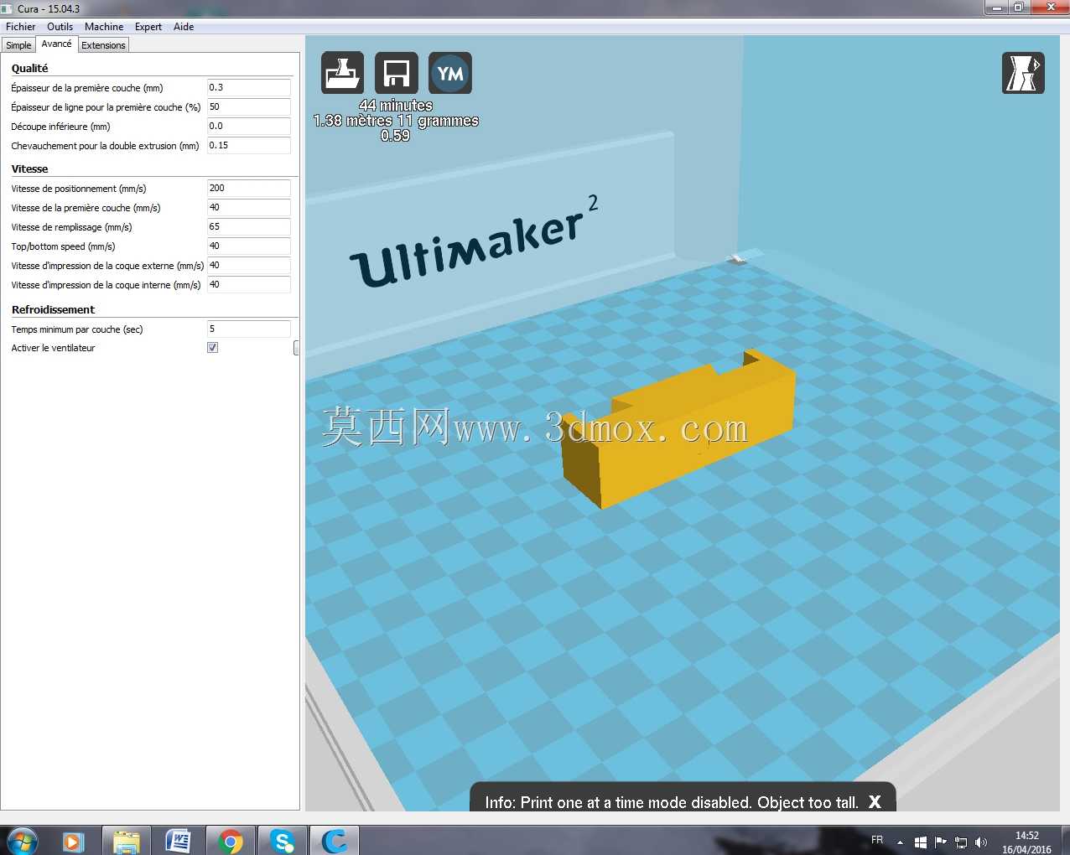Open the View mode icon
The image size is (1070, 855).
click(x=1023, y=73)
